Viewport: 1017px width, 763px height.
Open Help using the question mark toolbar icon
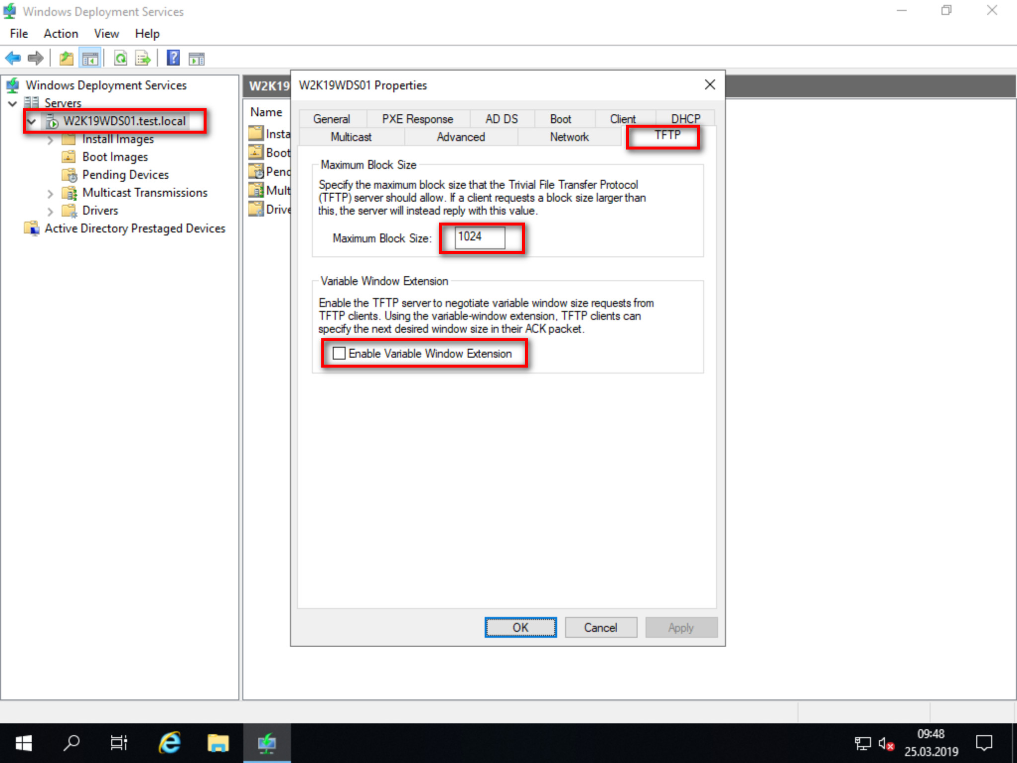pyautogui.click(x=173, y=58)
